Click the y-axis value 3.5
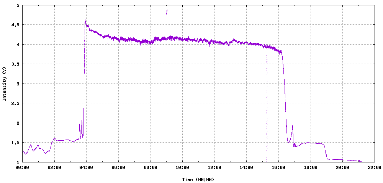This screenshot has height=183, width=383. (15, 64)
